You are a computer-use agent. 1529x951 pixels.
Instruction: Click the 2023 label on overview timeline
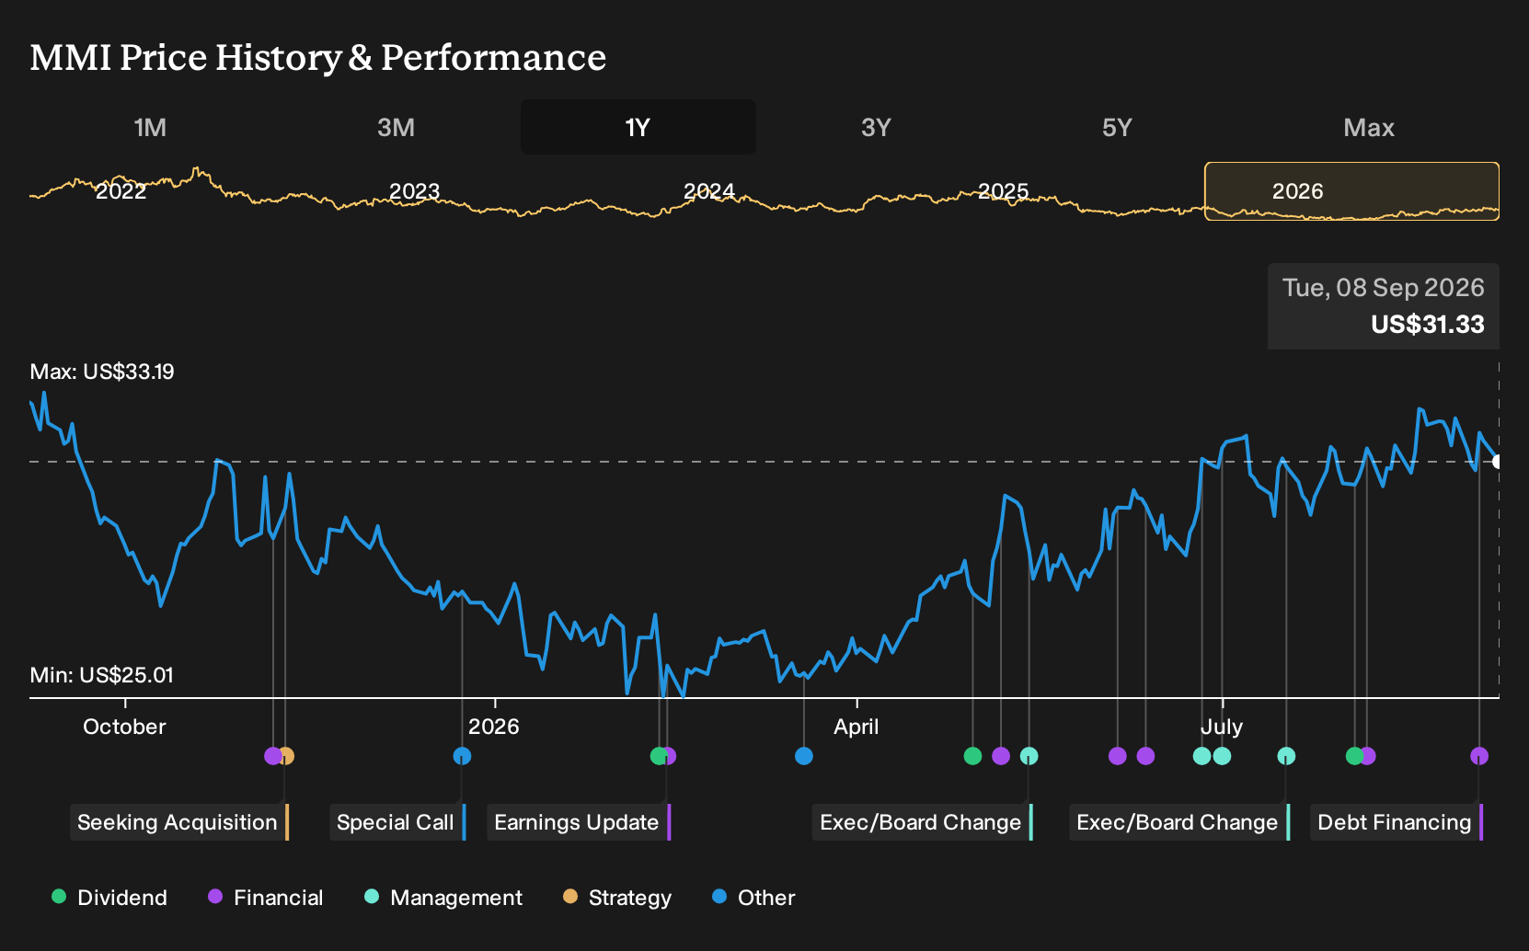[415, 191]
